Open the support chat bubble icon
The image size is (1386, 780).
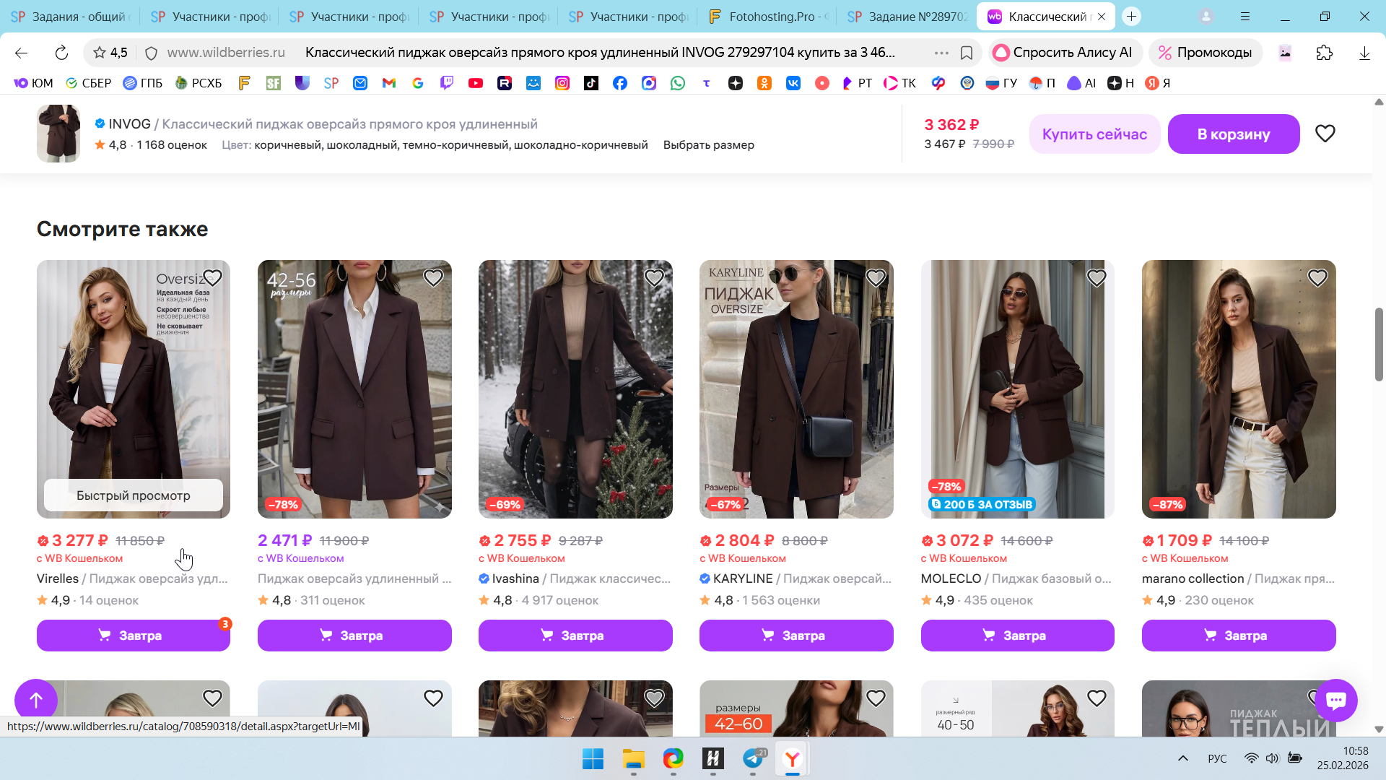1335,700
